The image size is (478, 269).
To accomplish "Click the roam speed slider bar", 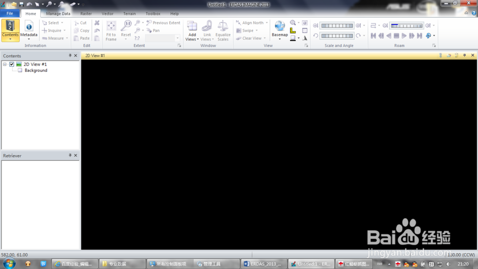I will click(407, 26).
